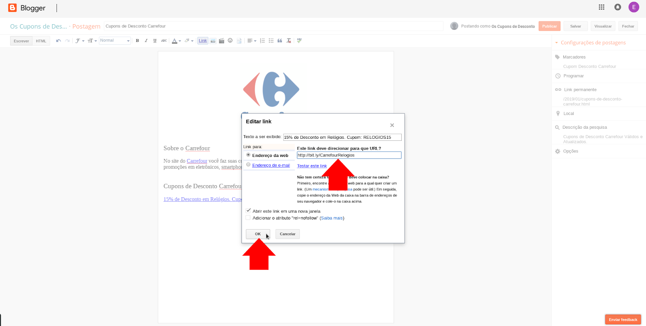Open the font size dropdown
646x326 pixels.
pos(92,41)
